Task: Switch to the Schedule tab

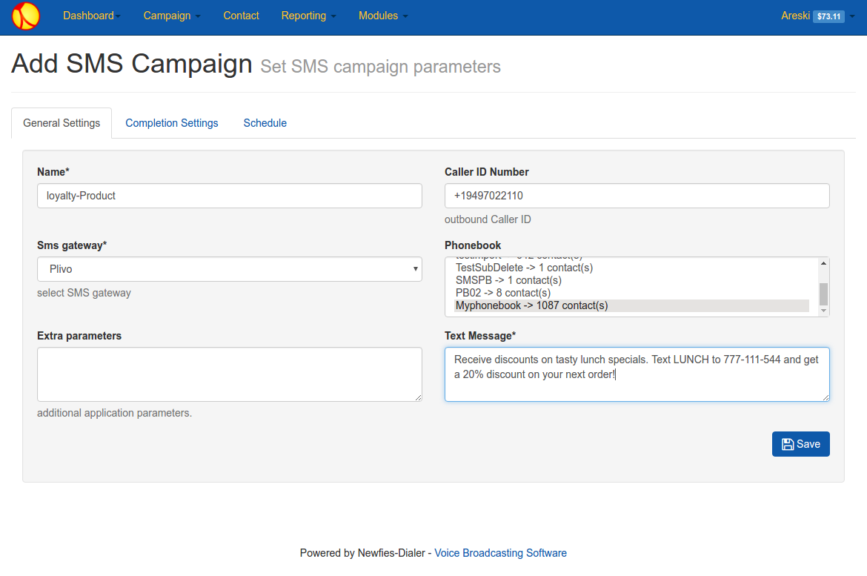Action: 265,123
